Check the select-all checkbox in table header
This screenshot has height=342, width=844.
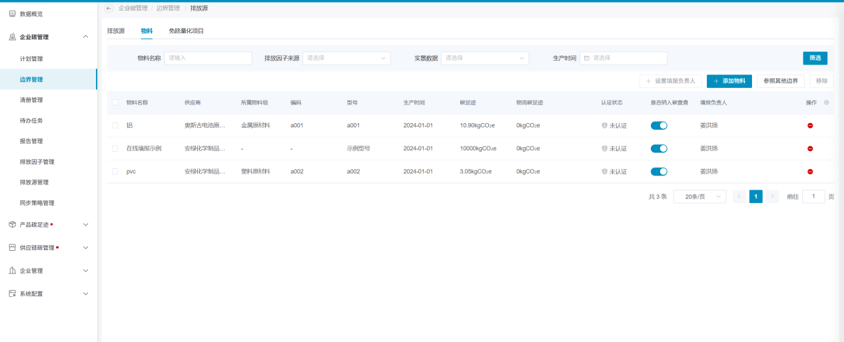(115, 102)
